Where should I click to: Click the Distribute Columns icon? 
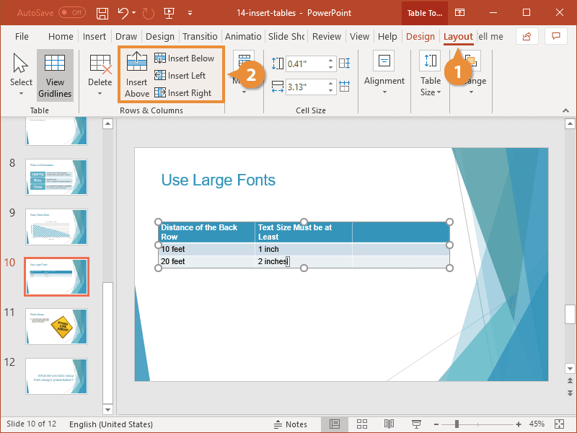(344, 85)
